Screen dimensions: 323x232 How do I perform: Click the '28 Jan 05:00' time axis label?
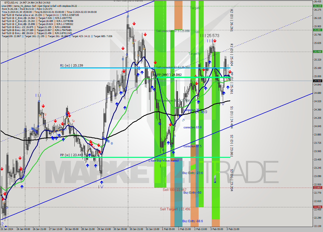point(72,229)
